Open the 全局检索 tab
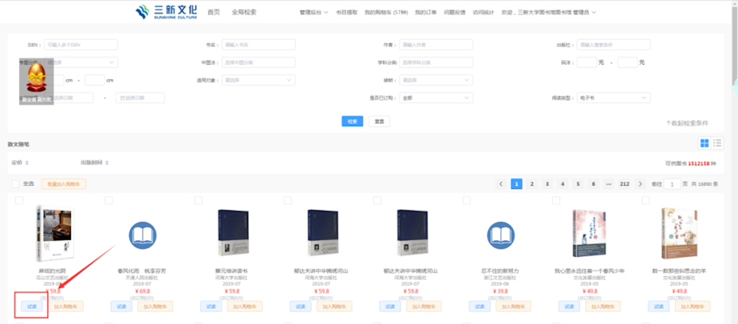 [244, 13]
